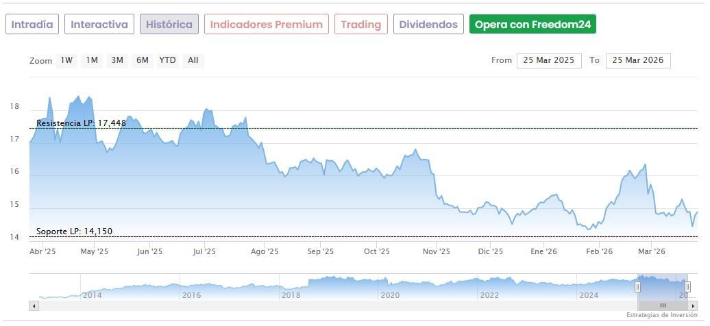
Task: Show All historical data range
Action: point(193,60)
